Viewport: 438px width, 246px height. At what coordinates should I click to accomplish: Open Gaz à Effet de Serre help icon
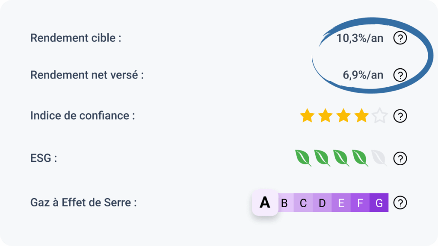pos(400,202)
